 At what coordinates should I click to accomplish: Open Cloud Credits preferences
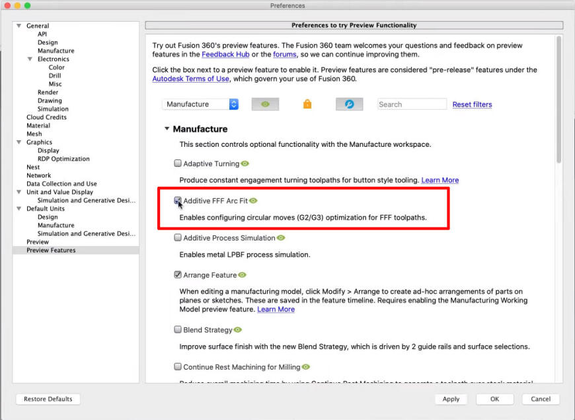tap(46, 117)
